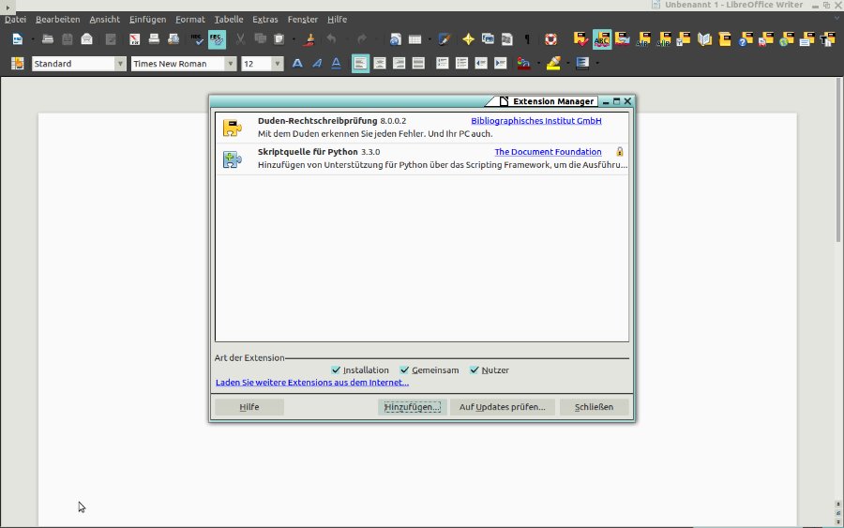
Task: Open the Einfügen menu
Action: point(147,20)
